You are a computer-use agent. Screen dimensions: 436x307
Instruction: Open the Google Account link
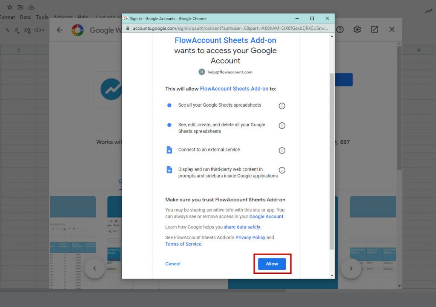click(x=266, y=217)
